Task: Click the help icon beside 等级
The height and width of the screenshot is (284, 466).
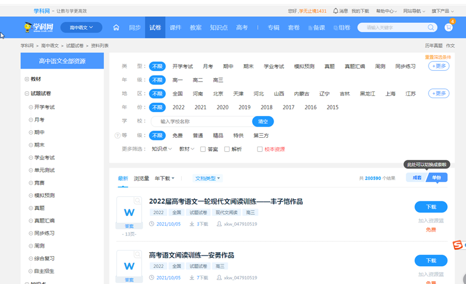Action: tap(117, 136)
